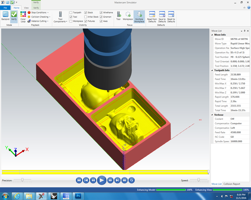Select Multiple Workpiece focus
The width and height of the screenshot is (251, 200).
139,17
